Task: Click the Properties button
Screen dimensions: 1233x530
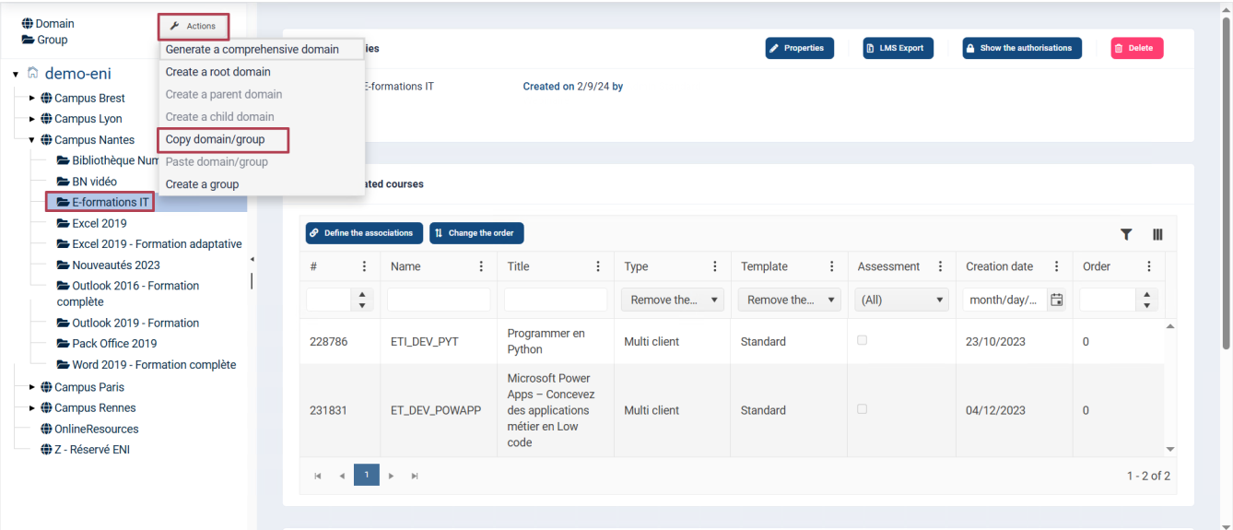Action: 799,48
